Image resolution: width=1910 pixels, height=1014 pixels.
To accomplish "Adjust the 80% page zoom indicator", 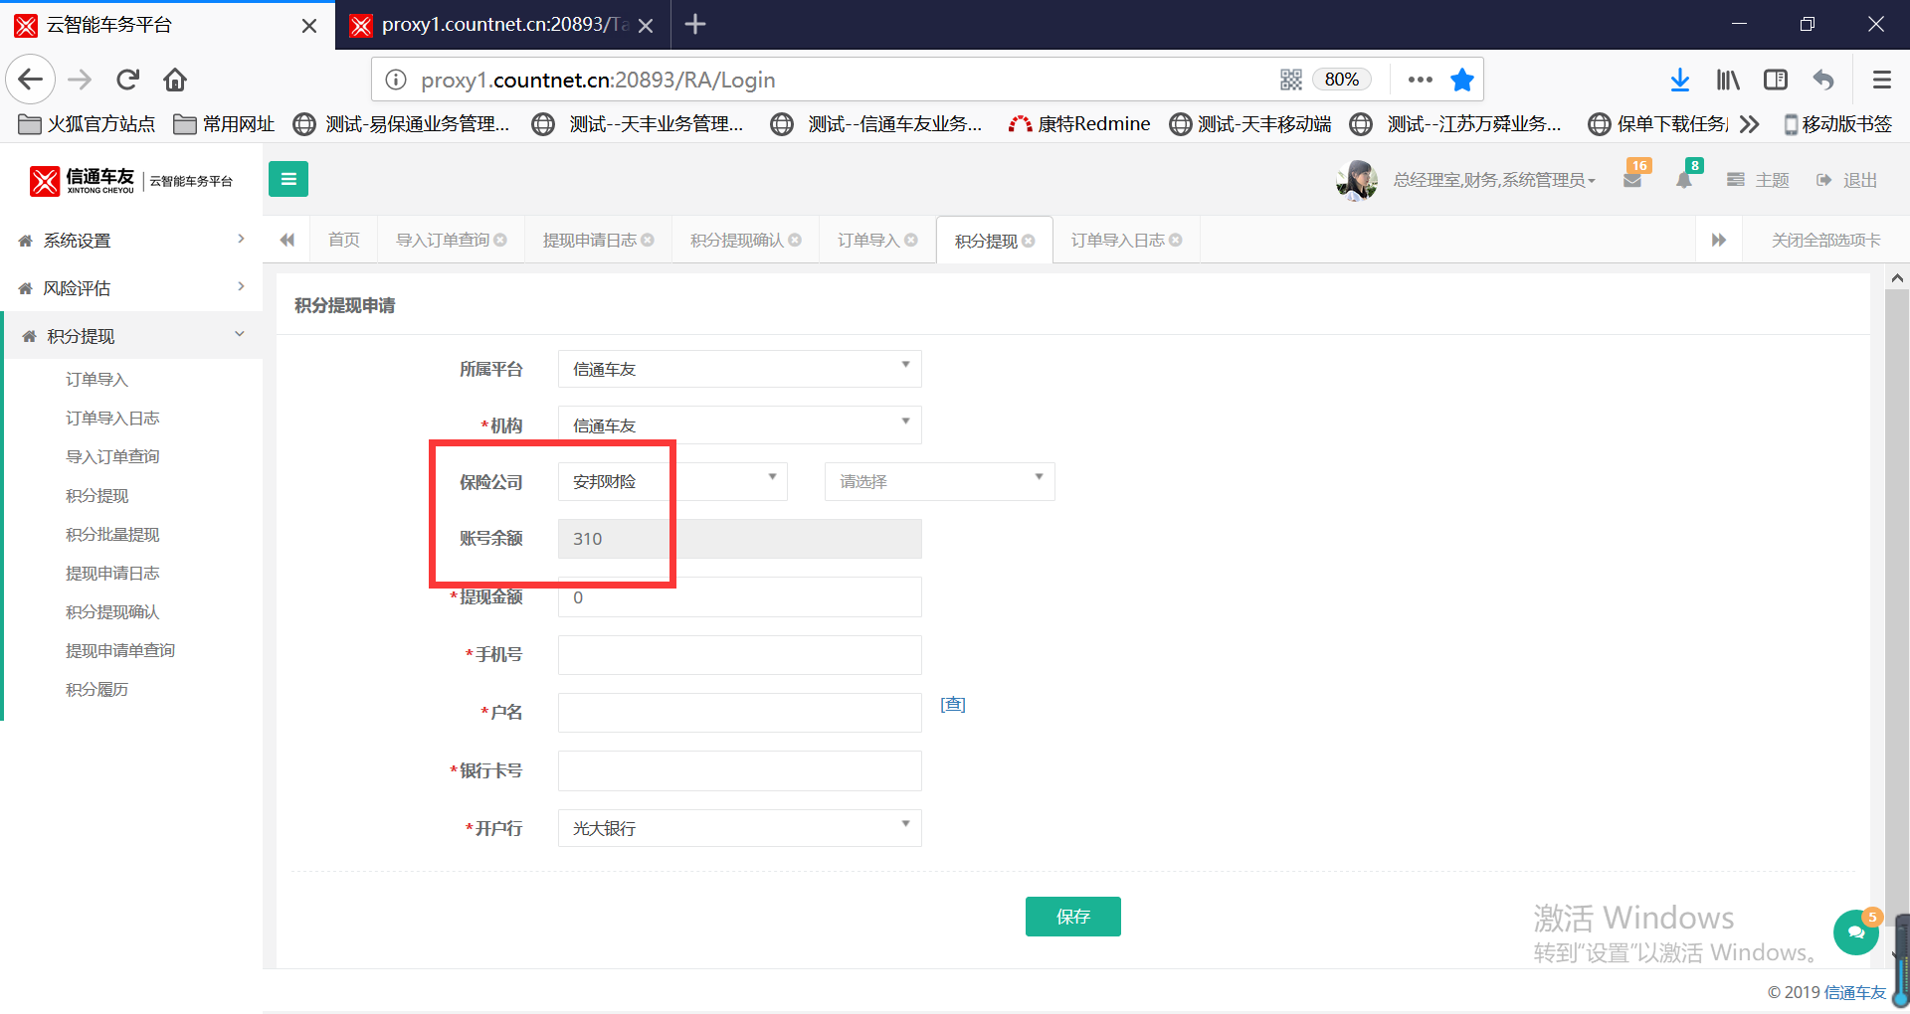I will (x=1342, y=80).
